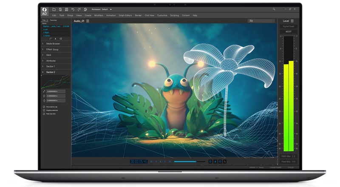Image resolution: width=340 pixels, height=187 pixels.
Task: Toggle the Show section cap checkbox
Action: tap(44, 107)
